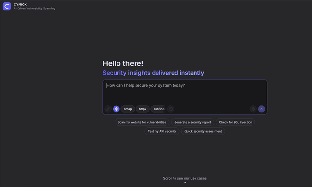Viewport: 312px width, 187px height.
Task: Choose Quick security assessment suggestion
Action: coord(203,131)
